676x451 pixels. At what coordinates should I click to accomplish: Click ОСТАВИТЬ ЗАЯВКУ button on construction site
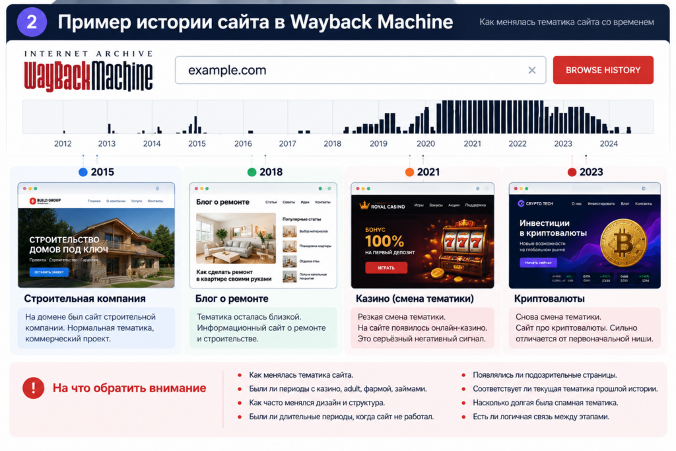49,272
